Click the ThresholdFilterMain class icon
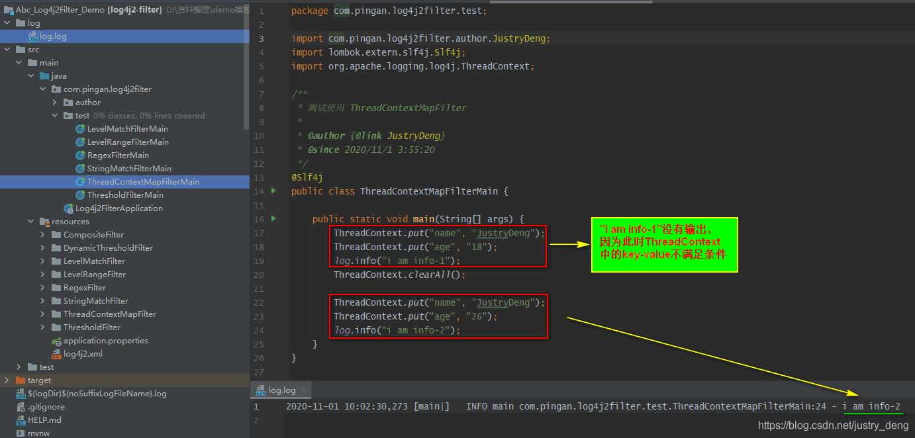The height and width of the screenshot is (438, 915). pyautogui.click(x=80, y=195)
